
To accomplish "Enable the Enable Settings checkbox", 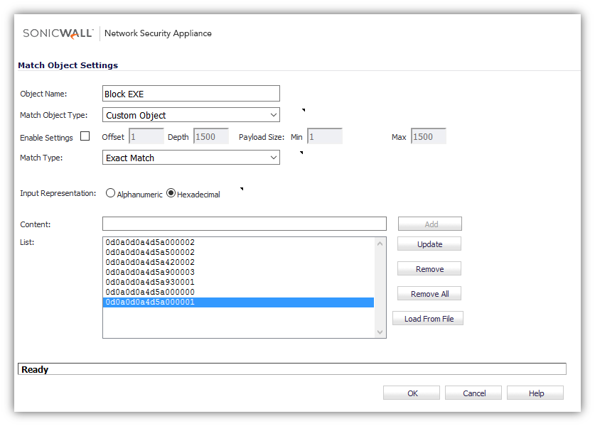I will coord(85,137).
